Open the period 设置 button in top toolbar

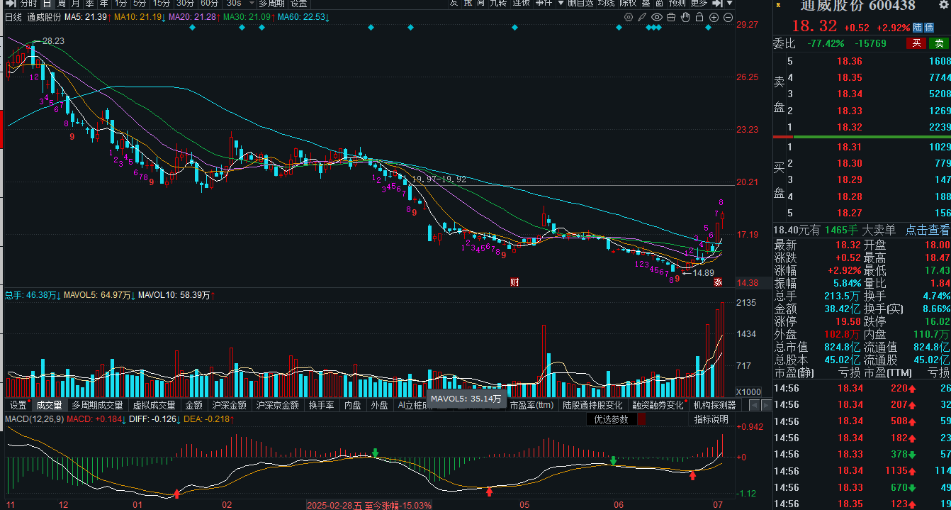click(x=298, y=3)
